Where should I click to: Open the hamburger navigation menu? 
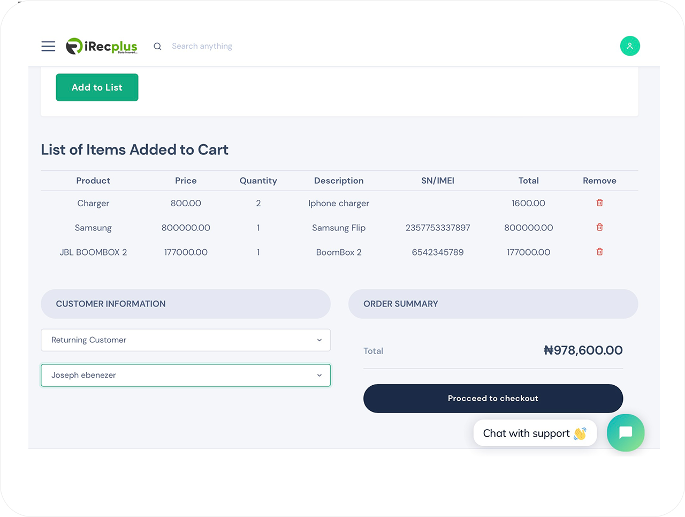[48, 46]
